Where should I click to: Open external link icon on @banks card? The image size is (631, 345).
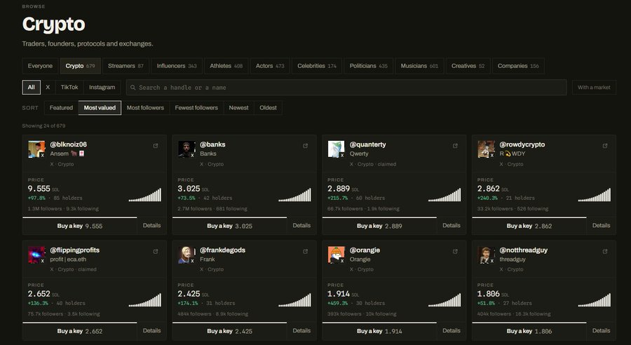(x=306, y=146)
